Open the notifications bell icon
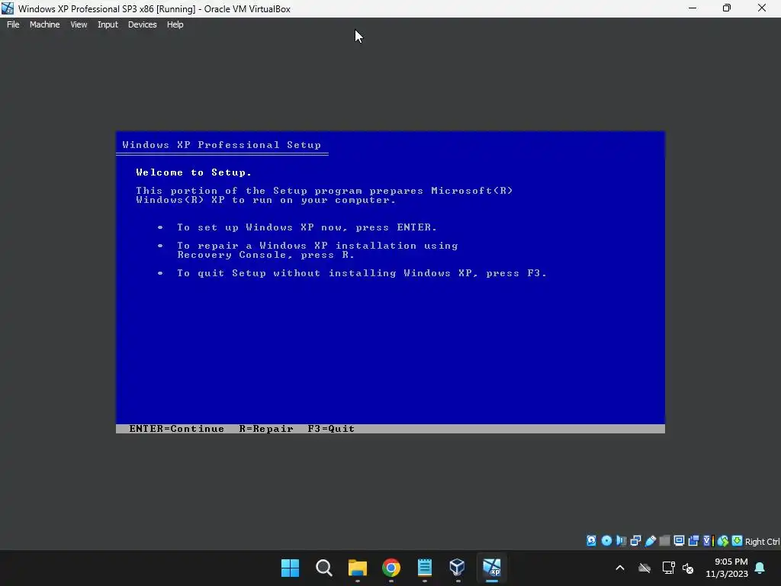Viewport: 781px width, 586px height. coord(760,568)
